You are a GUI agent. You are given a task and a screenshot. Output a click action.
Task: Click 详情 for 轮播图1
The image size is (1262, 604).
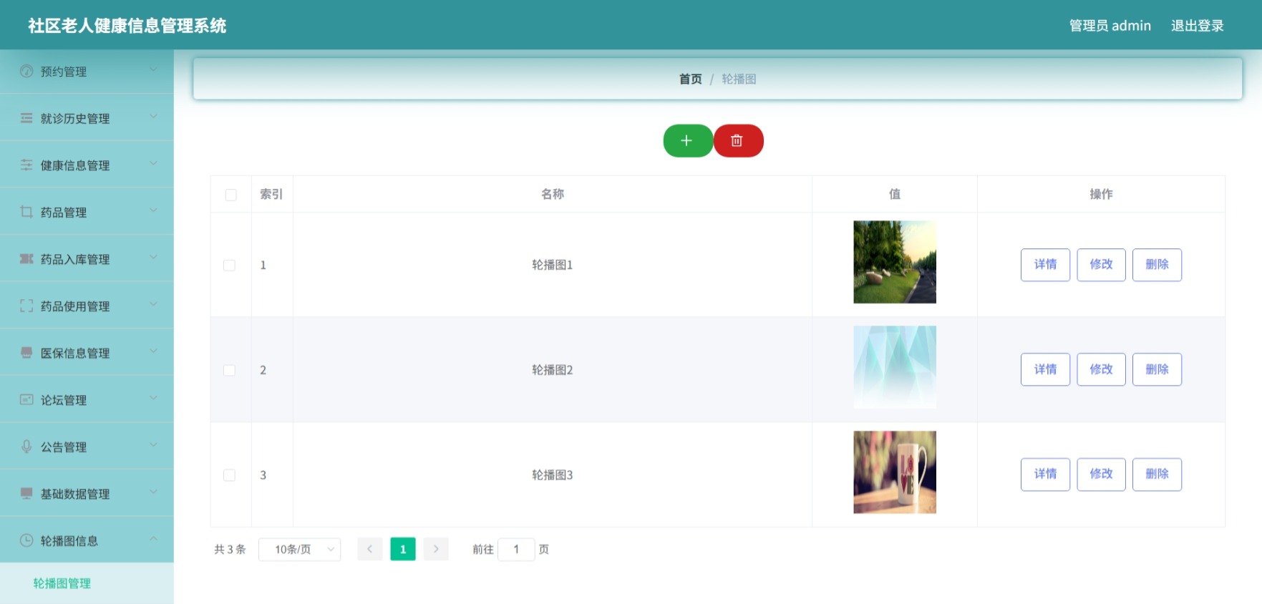(1045, 265)
